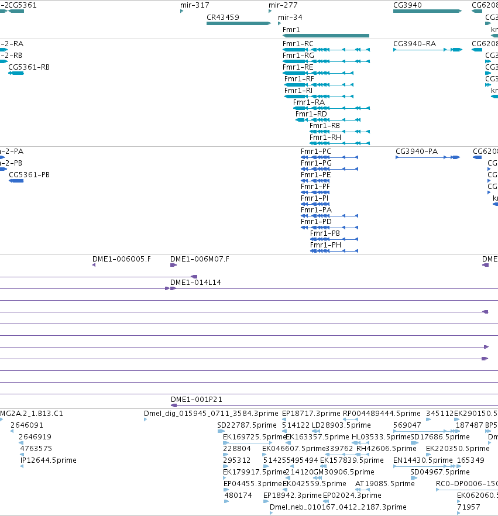This screenshot has width=498, height=516.
Task: Select the EP02024.3prime EST label
Action: [352, 496]
